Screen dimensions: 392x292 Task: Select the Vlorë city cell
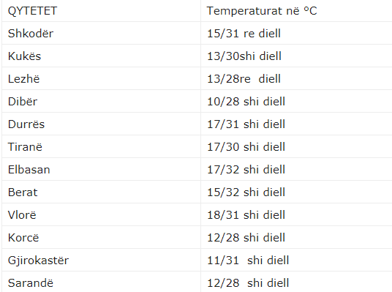(x=22, y=215)
